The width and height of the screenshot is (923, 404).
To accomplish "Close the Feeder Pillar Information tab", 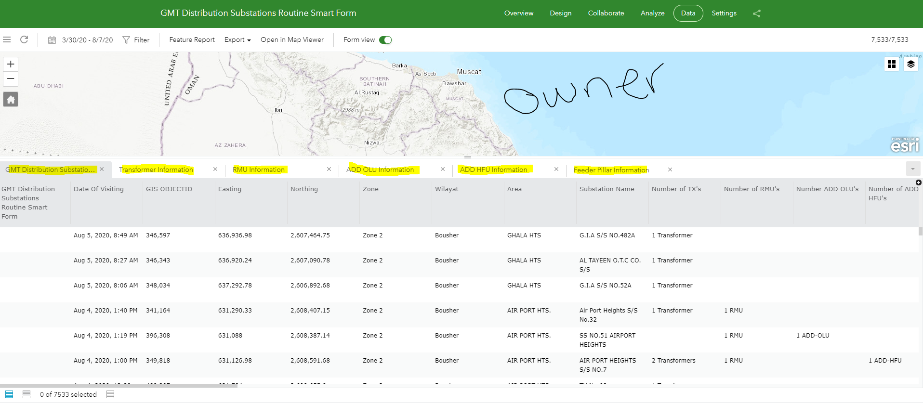I will coord(670,169).
